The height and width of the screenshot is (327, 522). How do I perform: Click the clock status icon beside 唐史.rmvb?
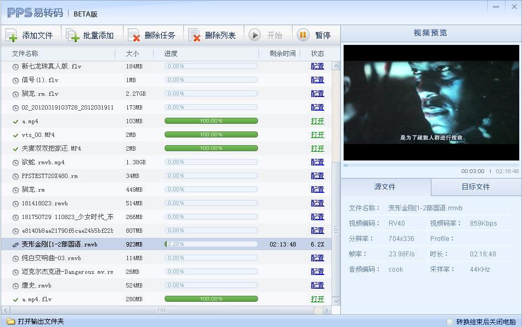pyautogui.click(x=15, y=285)
